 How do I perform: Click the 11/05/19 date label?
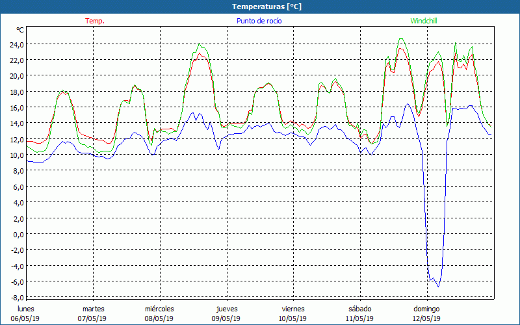tap(359, 318)
